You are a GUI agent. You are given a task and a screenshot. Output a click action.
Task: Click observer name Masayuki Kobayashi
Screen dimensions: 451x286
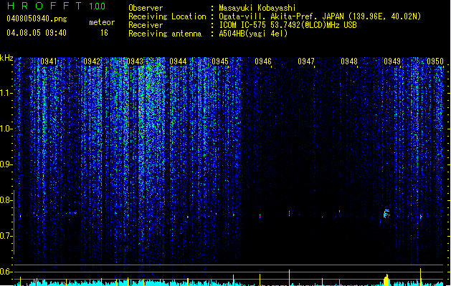257,8
